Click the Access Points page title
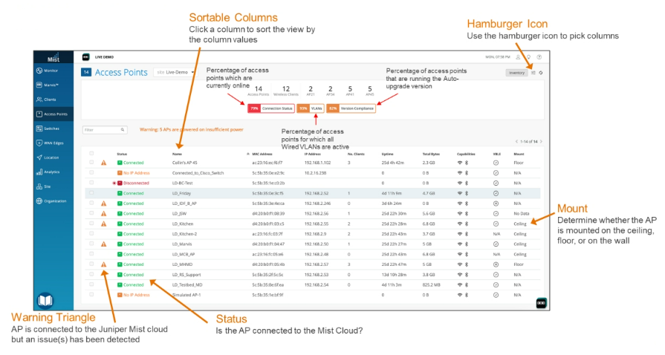Viewport: 665px width, 355px height. [121, 73]
